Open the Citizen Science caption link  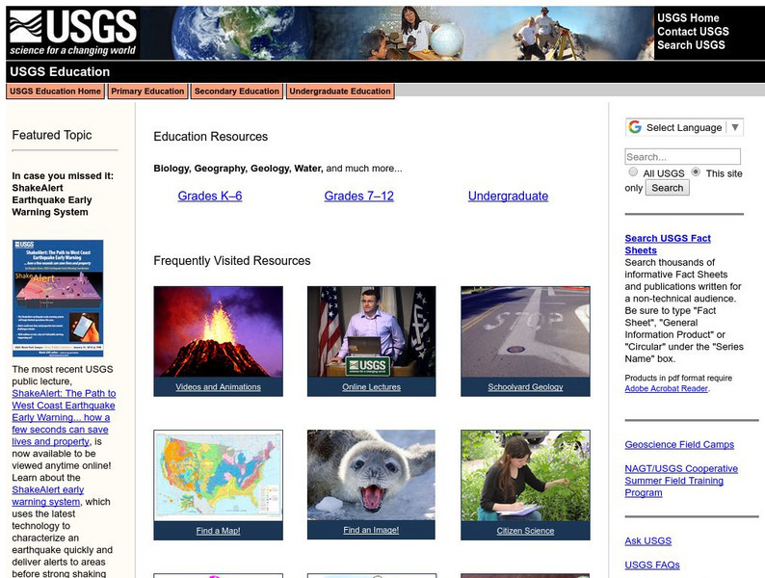pos(525,531)
